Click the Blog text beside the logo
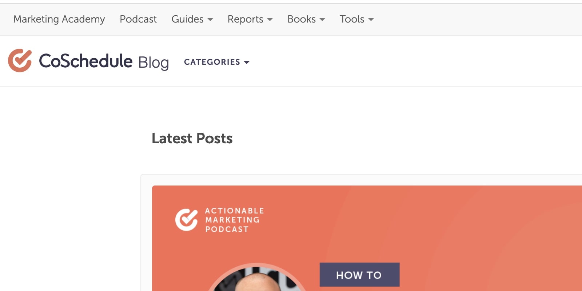Image resolution: width=582 pixels, height=291 pixels. click(x=154, y=63)
